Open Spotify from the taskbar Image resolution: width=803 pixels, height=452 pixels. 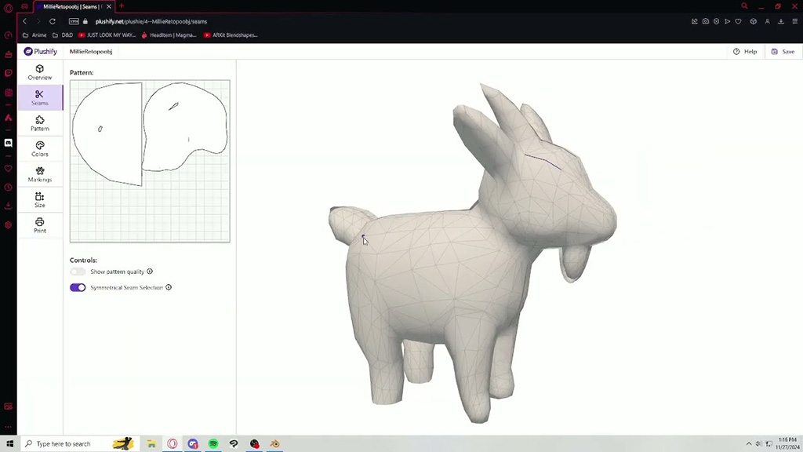pyautogui.click(x=213, y=443)
